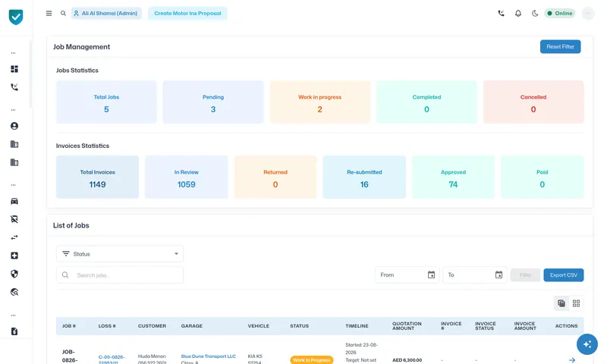Viewport: 607px width, 364px height.
Task: Click the STATUS column header
Action: [x=299, y=326]
